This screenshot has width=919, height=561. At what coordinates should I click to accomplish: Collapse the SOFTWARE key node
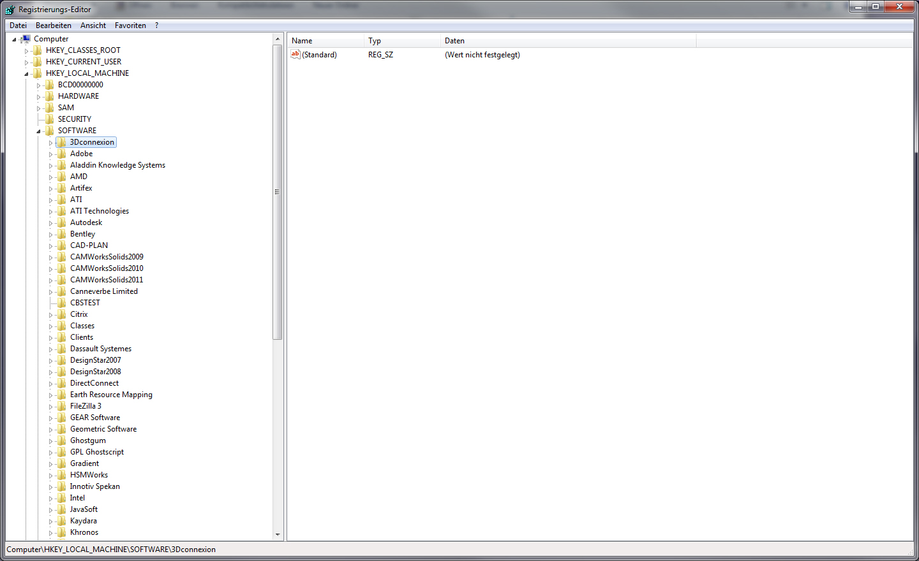38,131
